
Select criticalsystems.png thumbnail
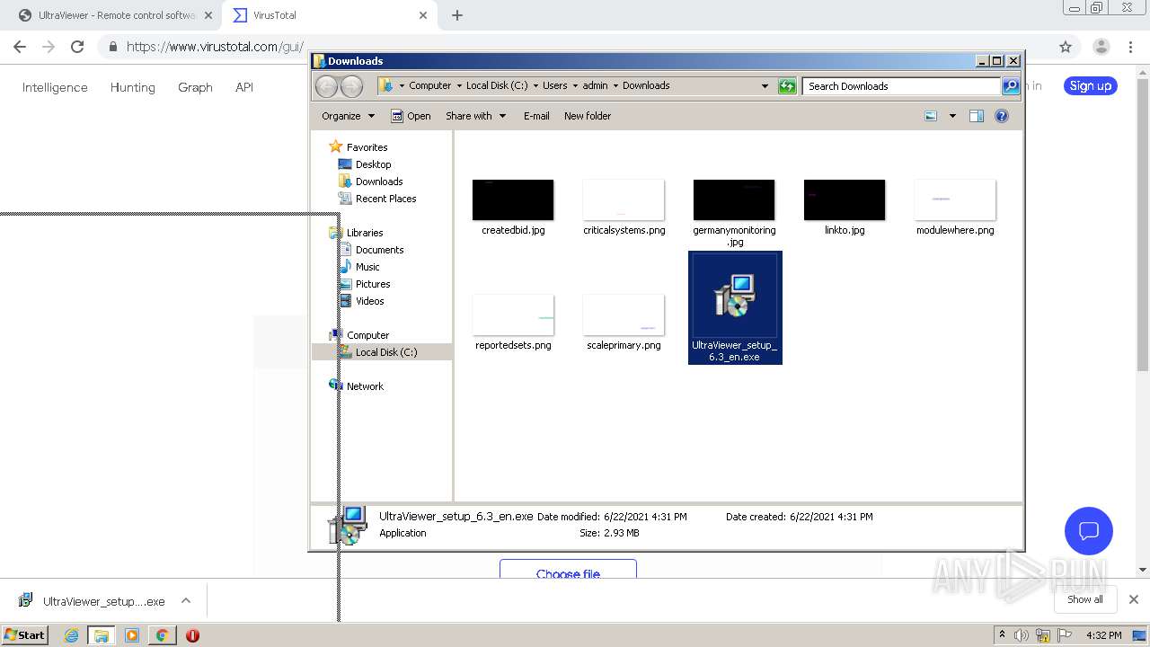tap(624, 199)
